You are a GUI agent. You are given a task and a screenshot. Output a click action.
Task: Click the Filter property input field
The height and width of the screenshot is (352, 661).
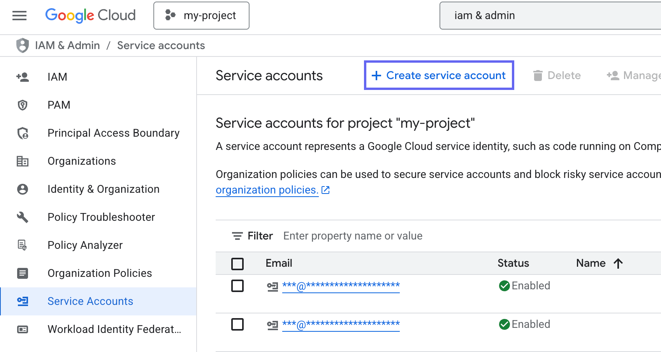point(352,236)
